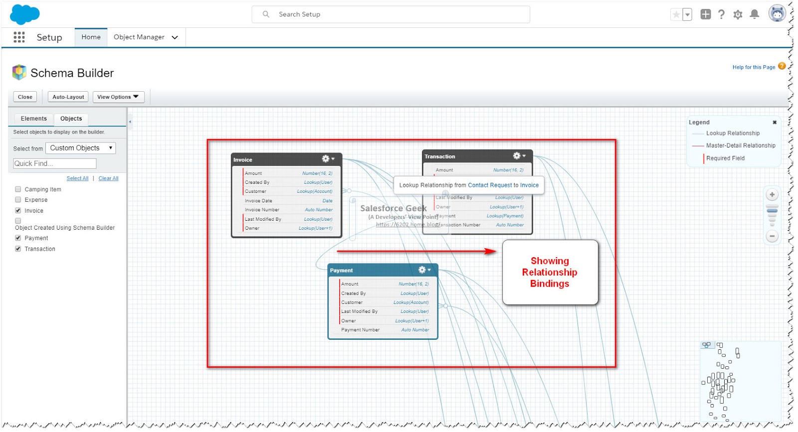Open the notifications bell

coord(754,14)
